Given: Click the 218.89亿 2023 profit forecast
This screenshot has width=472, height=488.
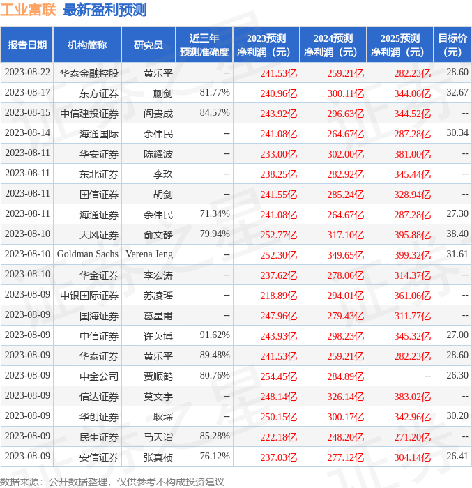Looking at the screenshot, I should 279,296.
